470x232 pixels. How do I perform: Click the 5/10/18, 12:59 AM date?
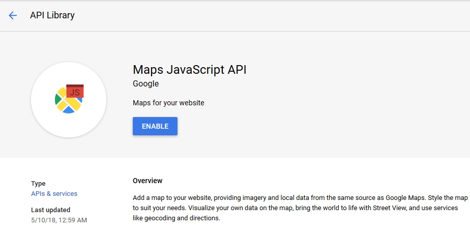click(x=59, y=220)
